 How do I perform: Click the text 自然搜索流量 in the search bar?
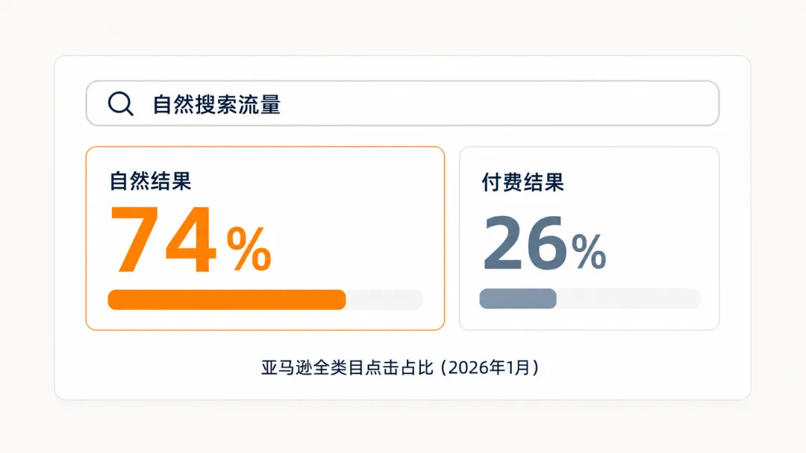(x=216, y=104)
